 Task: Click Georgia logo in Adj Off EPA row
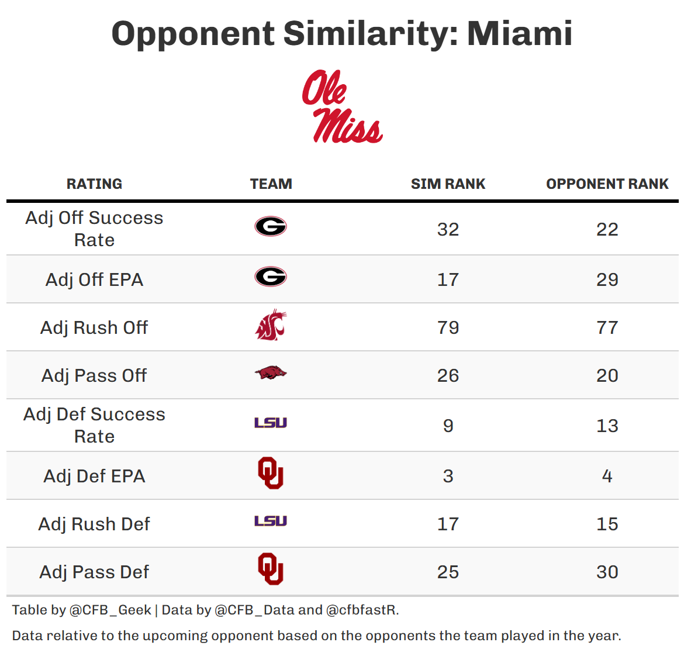click(271, 277)
